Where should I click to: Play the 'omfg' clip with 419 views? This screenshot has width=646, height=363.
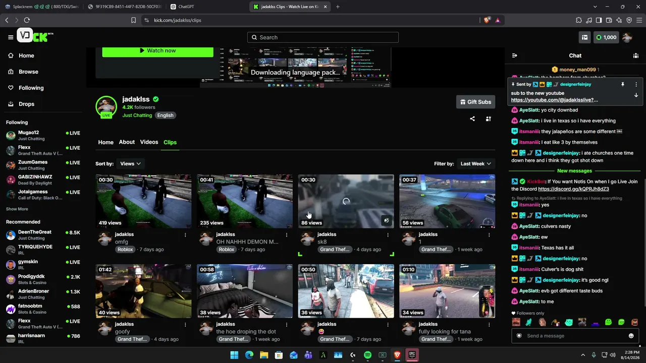pyautogui.click(x=143, y=201)
